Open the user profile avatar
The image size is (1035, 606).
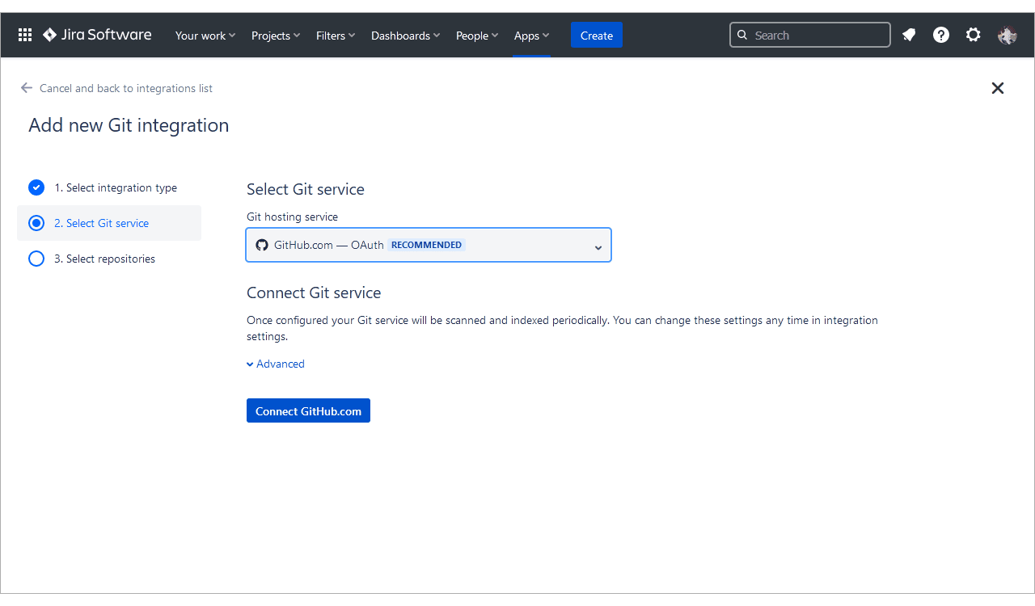(1007, 36)
